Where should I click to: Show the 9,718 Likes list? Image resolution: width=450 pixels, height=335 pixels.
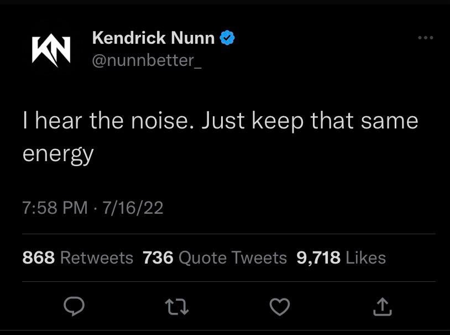(x=341, y=257)
